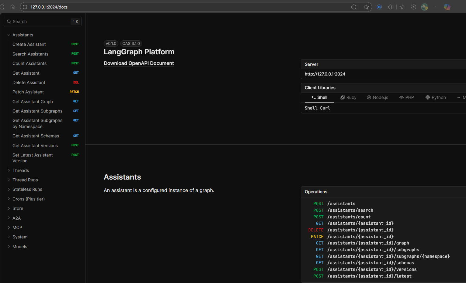This screenshot has width=466, height=283.
Task: Open the Copilot sidebar icon
Action: [x=447, y=7]
